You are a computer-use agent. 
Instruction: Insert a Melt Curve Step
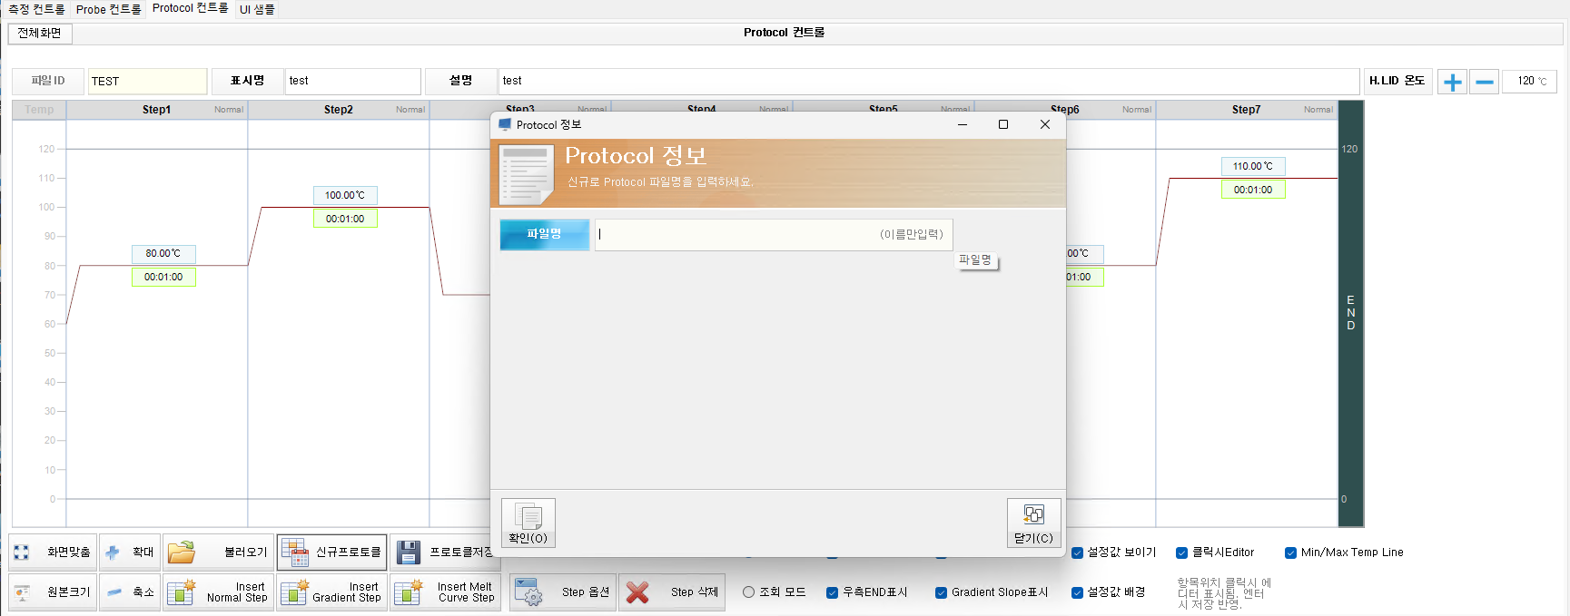(x=446, y=592)
